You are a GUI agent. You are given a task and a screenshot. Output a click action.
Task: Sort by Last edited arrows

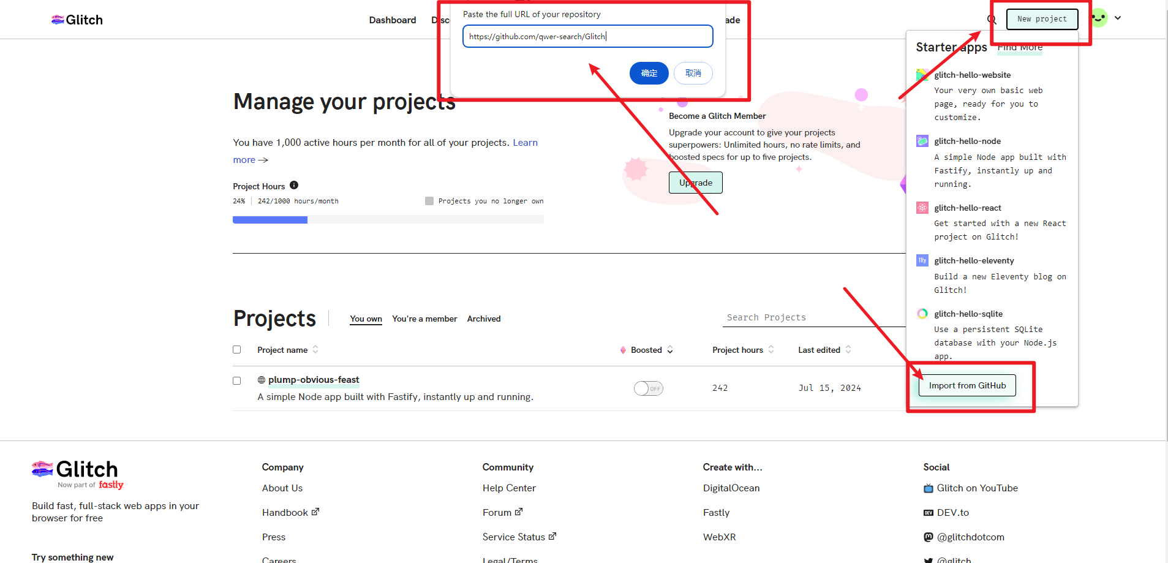click(x=848, y=349)
